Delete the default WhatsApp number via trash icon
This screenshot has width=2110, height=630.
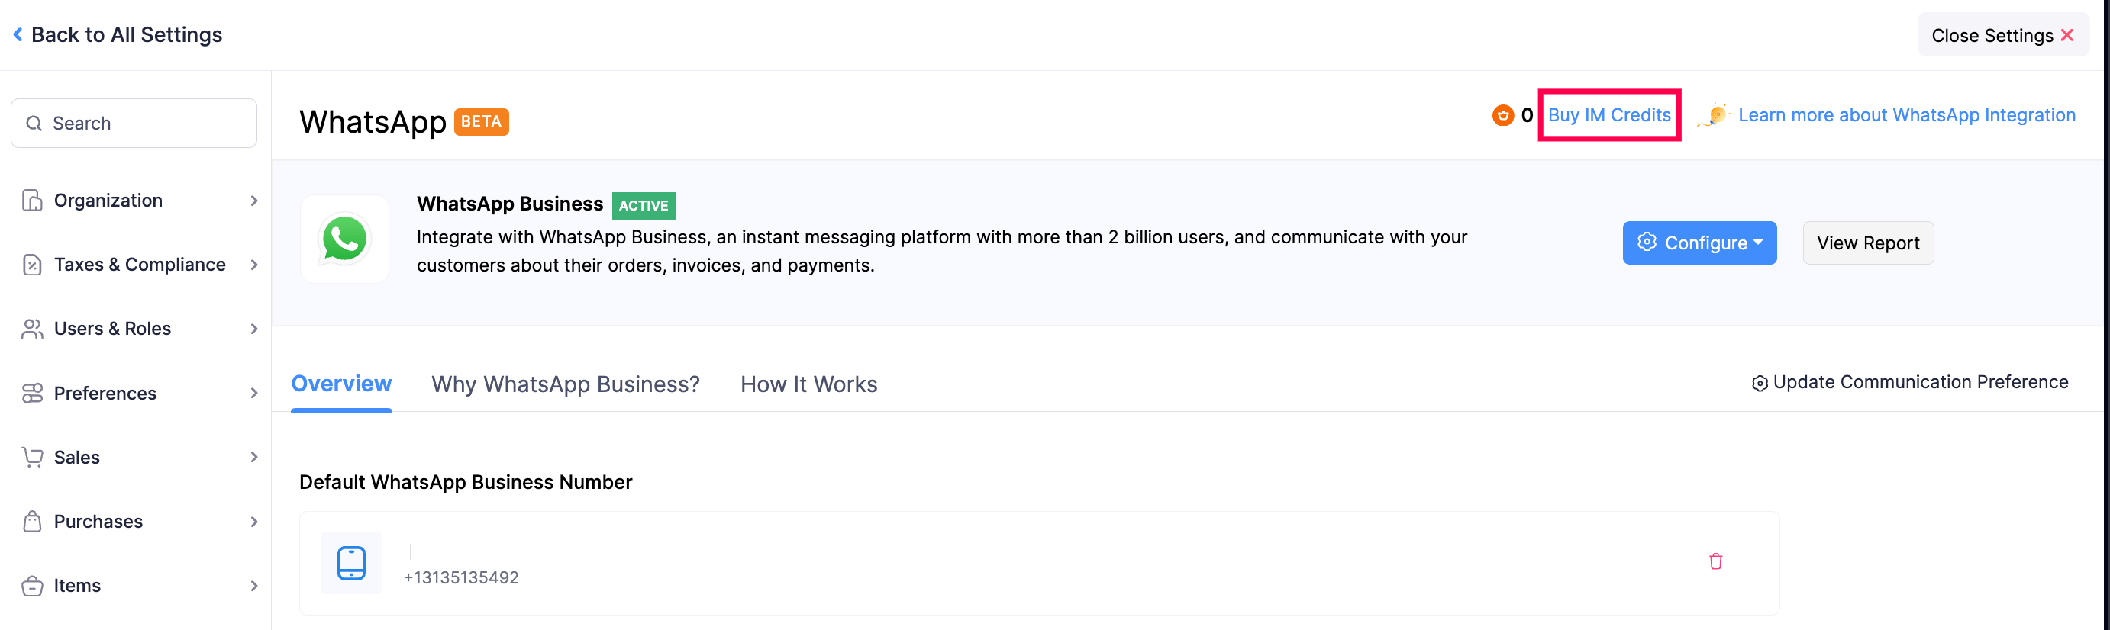pos(1716,561)
